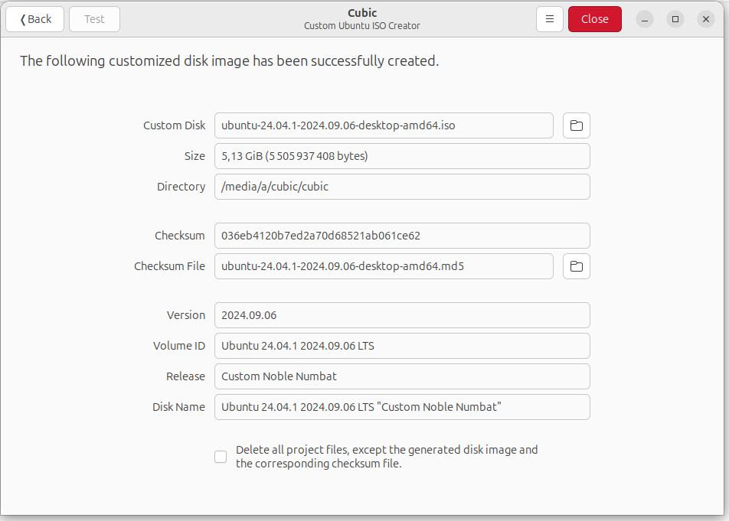Image resolution: width=729 pixels, height=521 pixels.
Task: Open the hamburger menu in header
Action: 550,19
